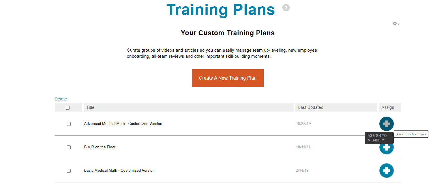Screen dimensions: 431x185
Task: Tick the Basic Medical Math checkbox
Action: pyautogui.click(x=69, y=171)
